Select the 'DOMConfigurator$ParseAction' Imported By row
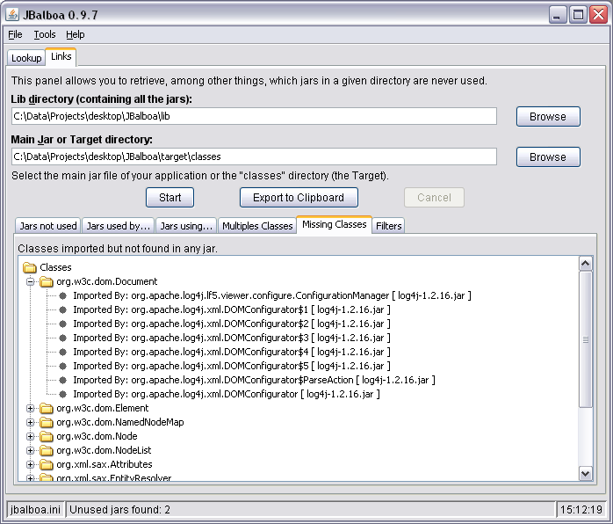 click(x=254, y=381)
